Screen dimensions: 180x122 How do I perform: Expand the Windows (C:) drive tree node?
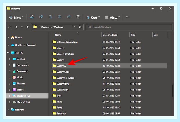pyautogui.click(x=10, y=96)
